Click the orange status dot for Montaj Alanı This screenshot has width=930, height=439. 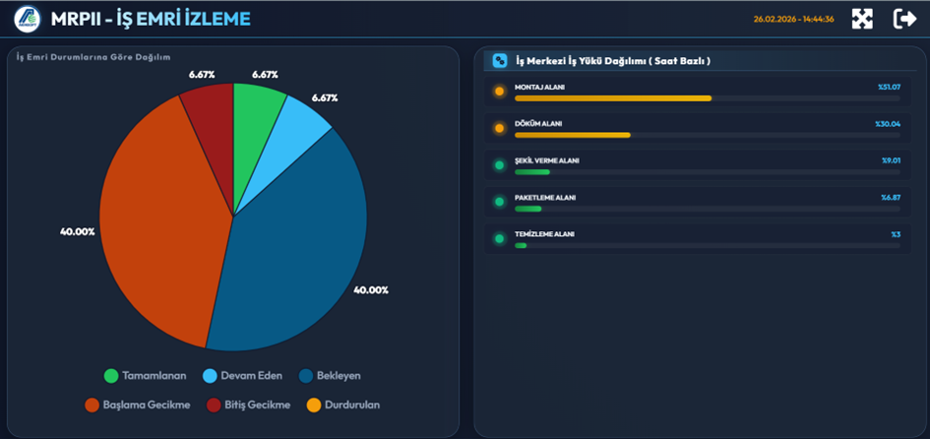click(x=499, y=92)
